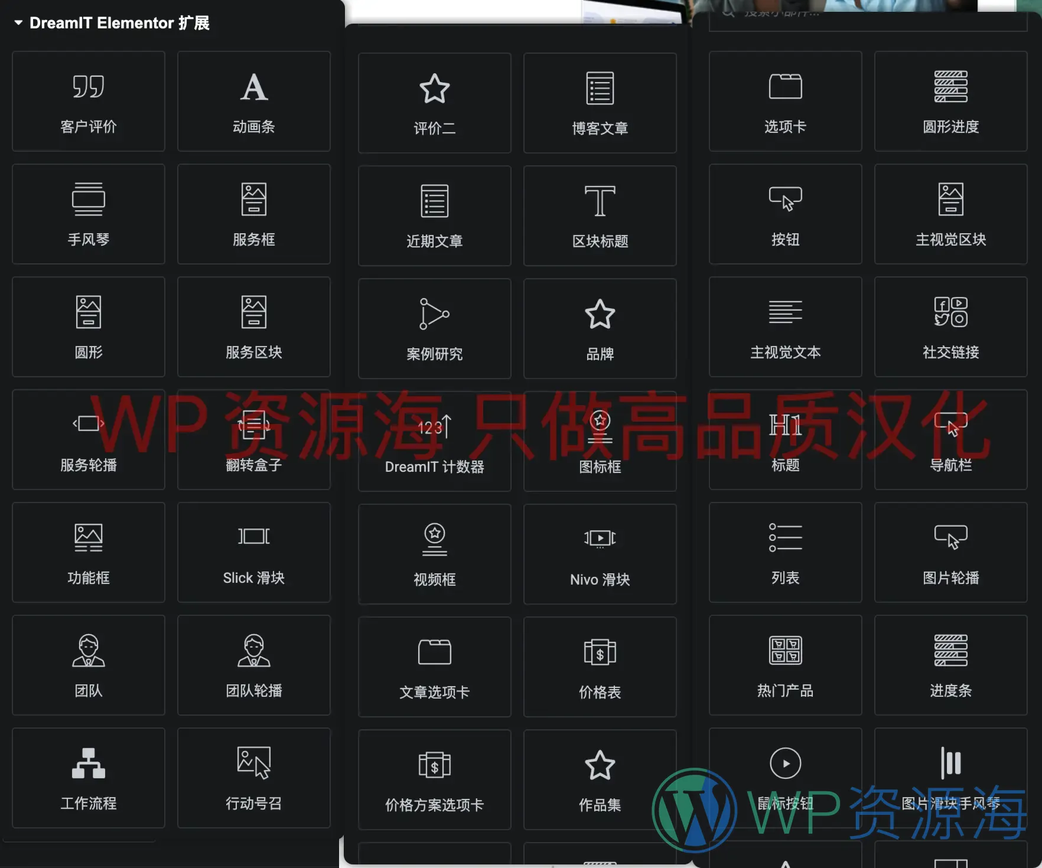The height and width of the screenshot is (868, 1042).
Task: Add the 价格表 pricing table widget
Action: point(599,667)
